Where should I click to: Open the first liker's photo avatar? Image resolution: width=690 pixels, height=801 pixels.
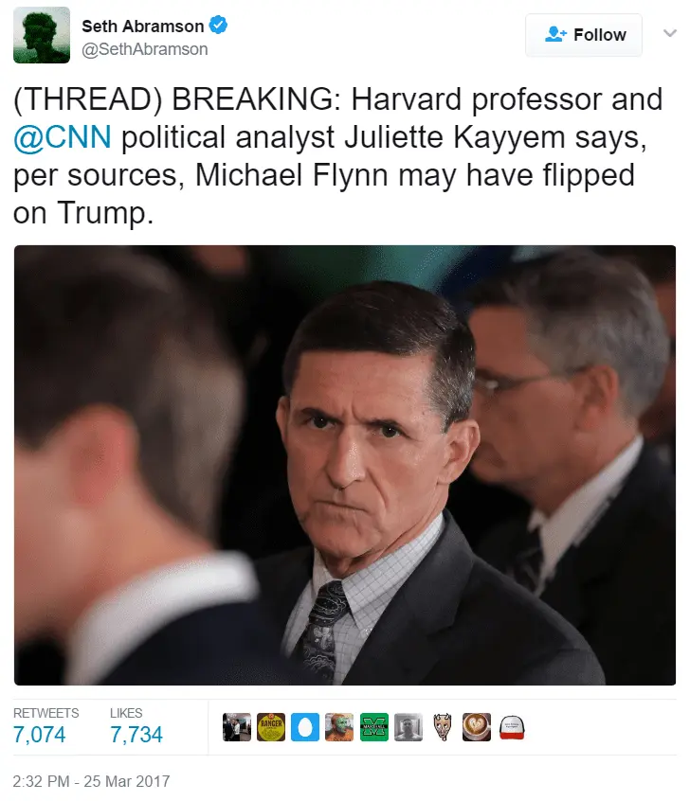pyautogui.click(x=236, y=727)
